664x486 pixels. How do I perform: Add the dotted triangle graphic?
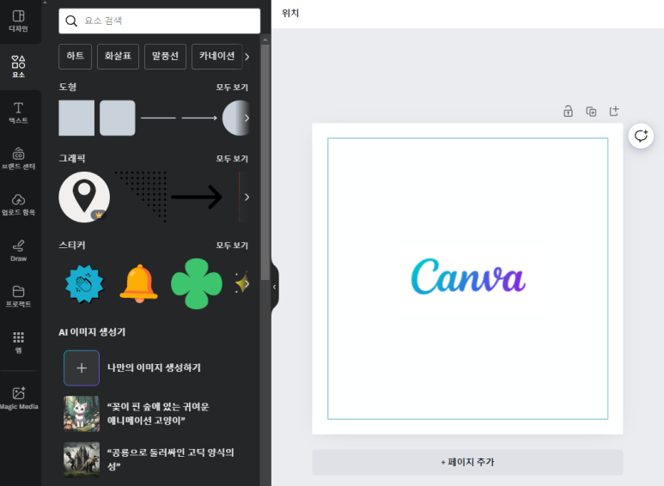pos(141,197)
